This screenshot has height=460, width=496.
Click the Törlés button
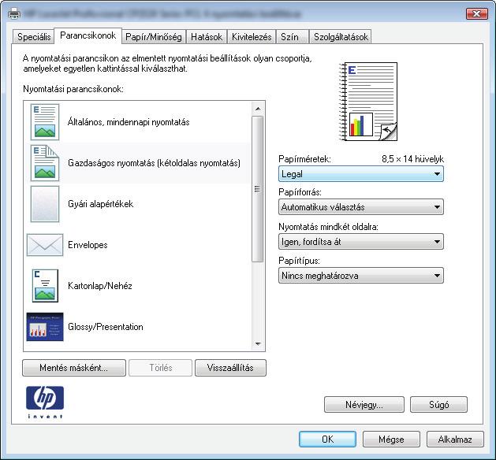pyautogui.click(x=161, y=368)
